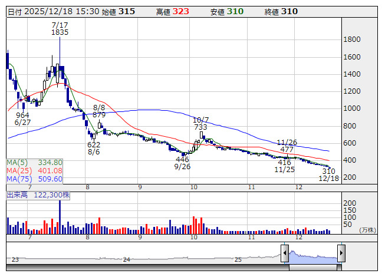Click the navigator near year label 23
This screenshot has height=277, width=385.
15,259
